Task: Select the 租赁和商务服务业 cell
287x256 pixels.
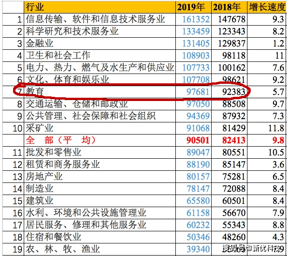Action: [100, 164]
